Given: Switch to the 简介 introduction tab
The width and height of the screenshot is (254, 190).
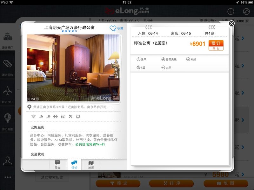Looking at the screenshot, I should coord(57,165).
